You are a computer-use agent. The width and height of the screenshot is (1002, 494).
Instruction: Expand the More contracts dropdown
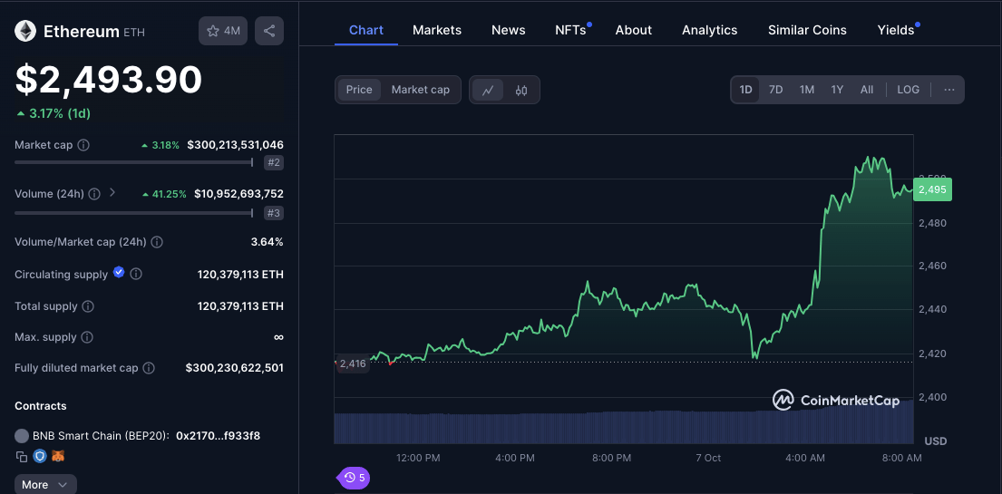point(45,484)
